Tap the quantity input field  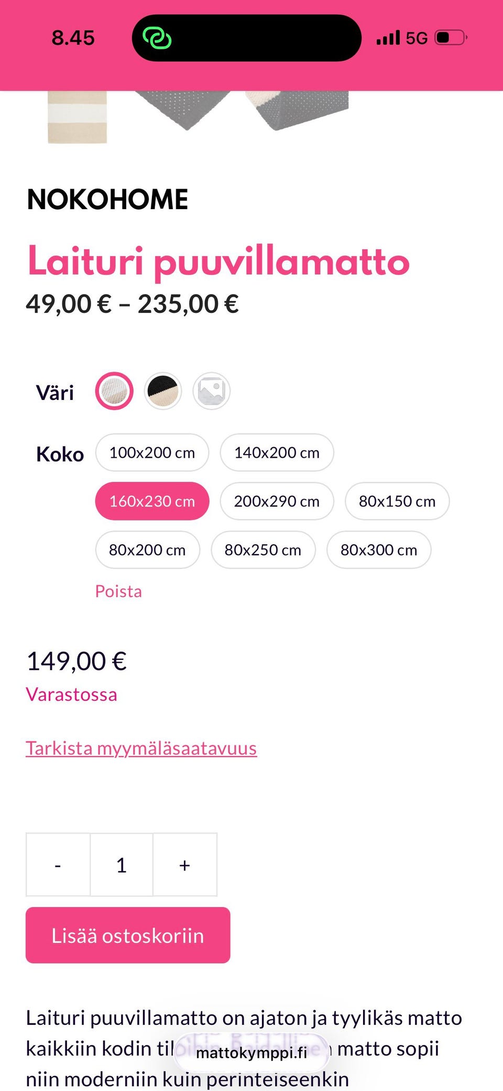click(x=122, y=865)
